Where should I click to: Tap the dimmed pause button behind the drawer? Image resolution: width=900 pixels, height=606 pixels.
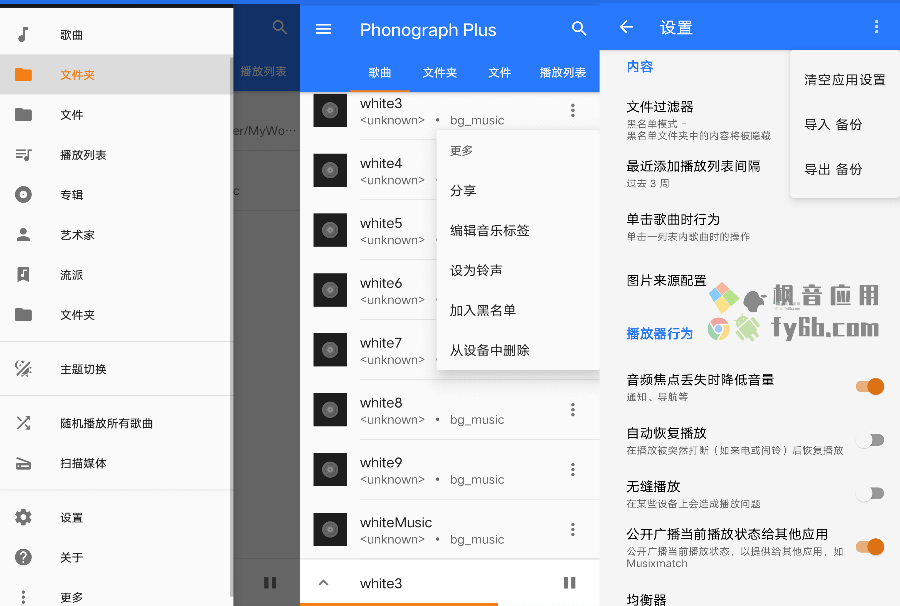(270, 583)
